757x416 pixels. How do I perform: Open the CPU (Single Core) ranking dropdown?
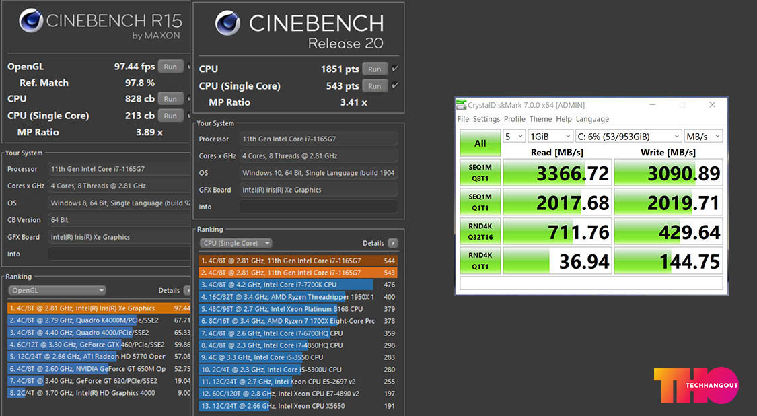click(236, 243)
